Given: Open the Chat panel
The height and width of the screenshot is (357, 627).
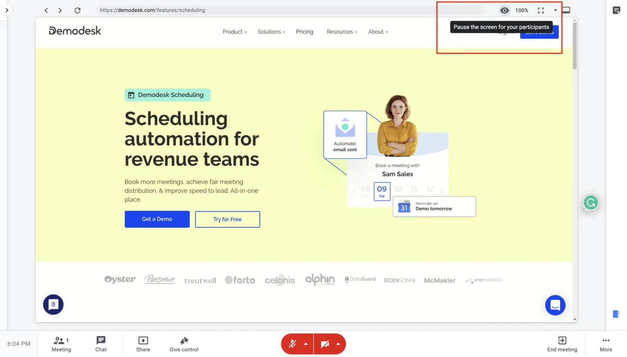Looking at the screenshot, I should [x=101, y=344].
